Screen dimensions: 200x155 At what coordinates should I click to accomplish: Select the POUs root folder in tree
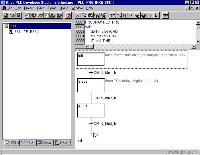[x=13, y=26]
